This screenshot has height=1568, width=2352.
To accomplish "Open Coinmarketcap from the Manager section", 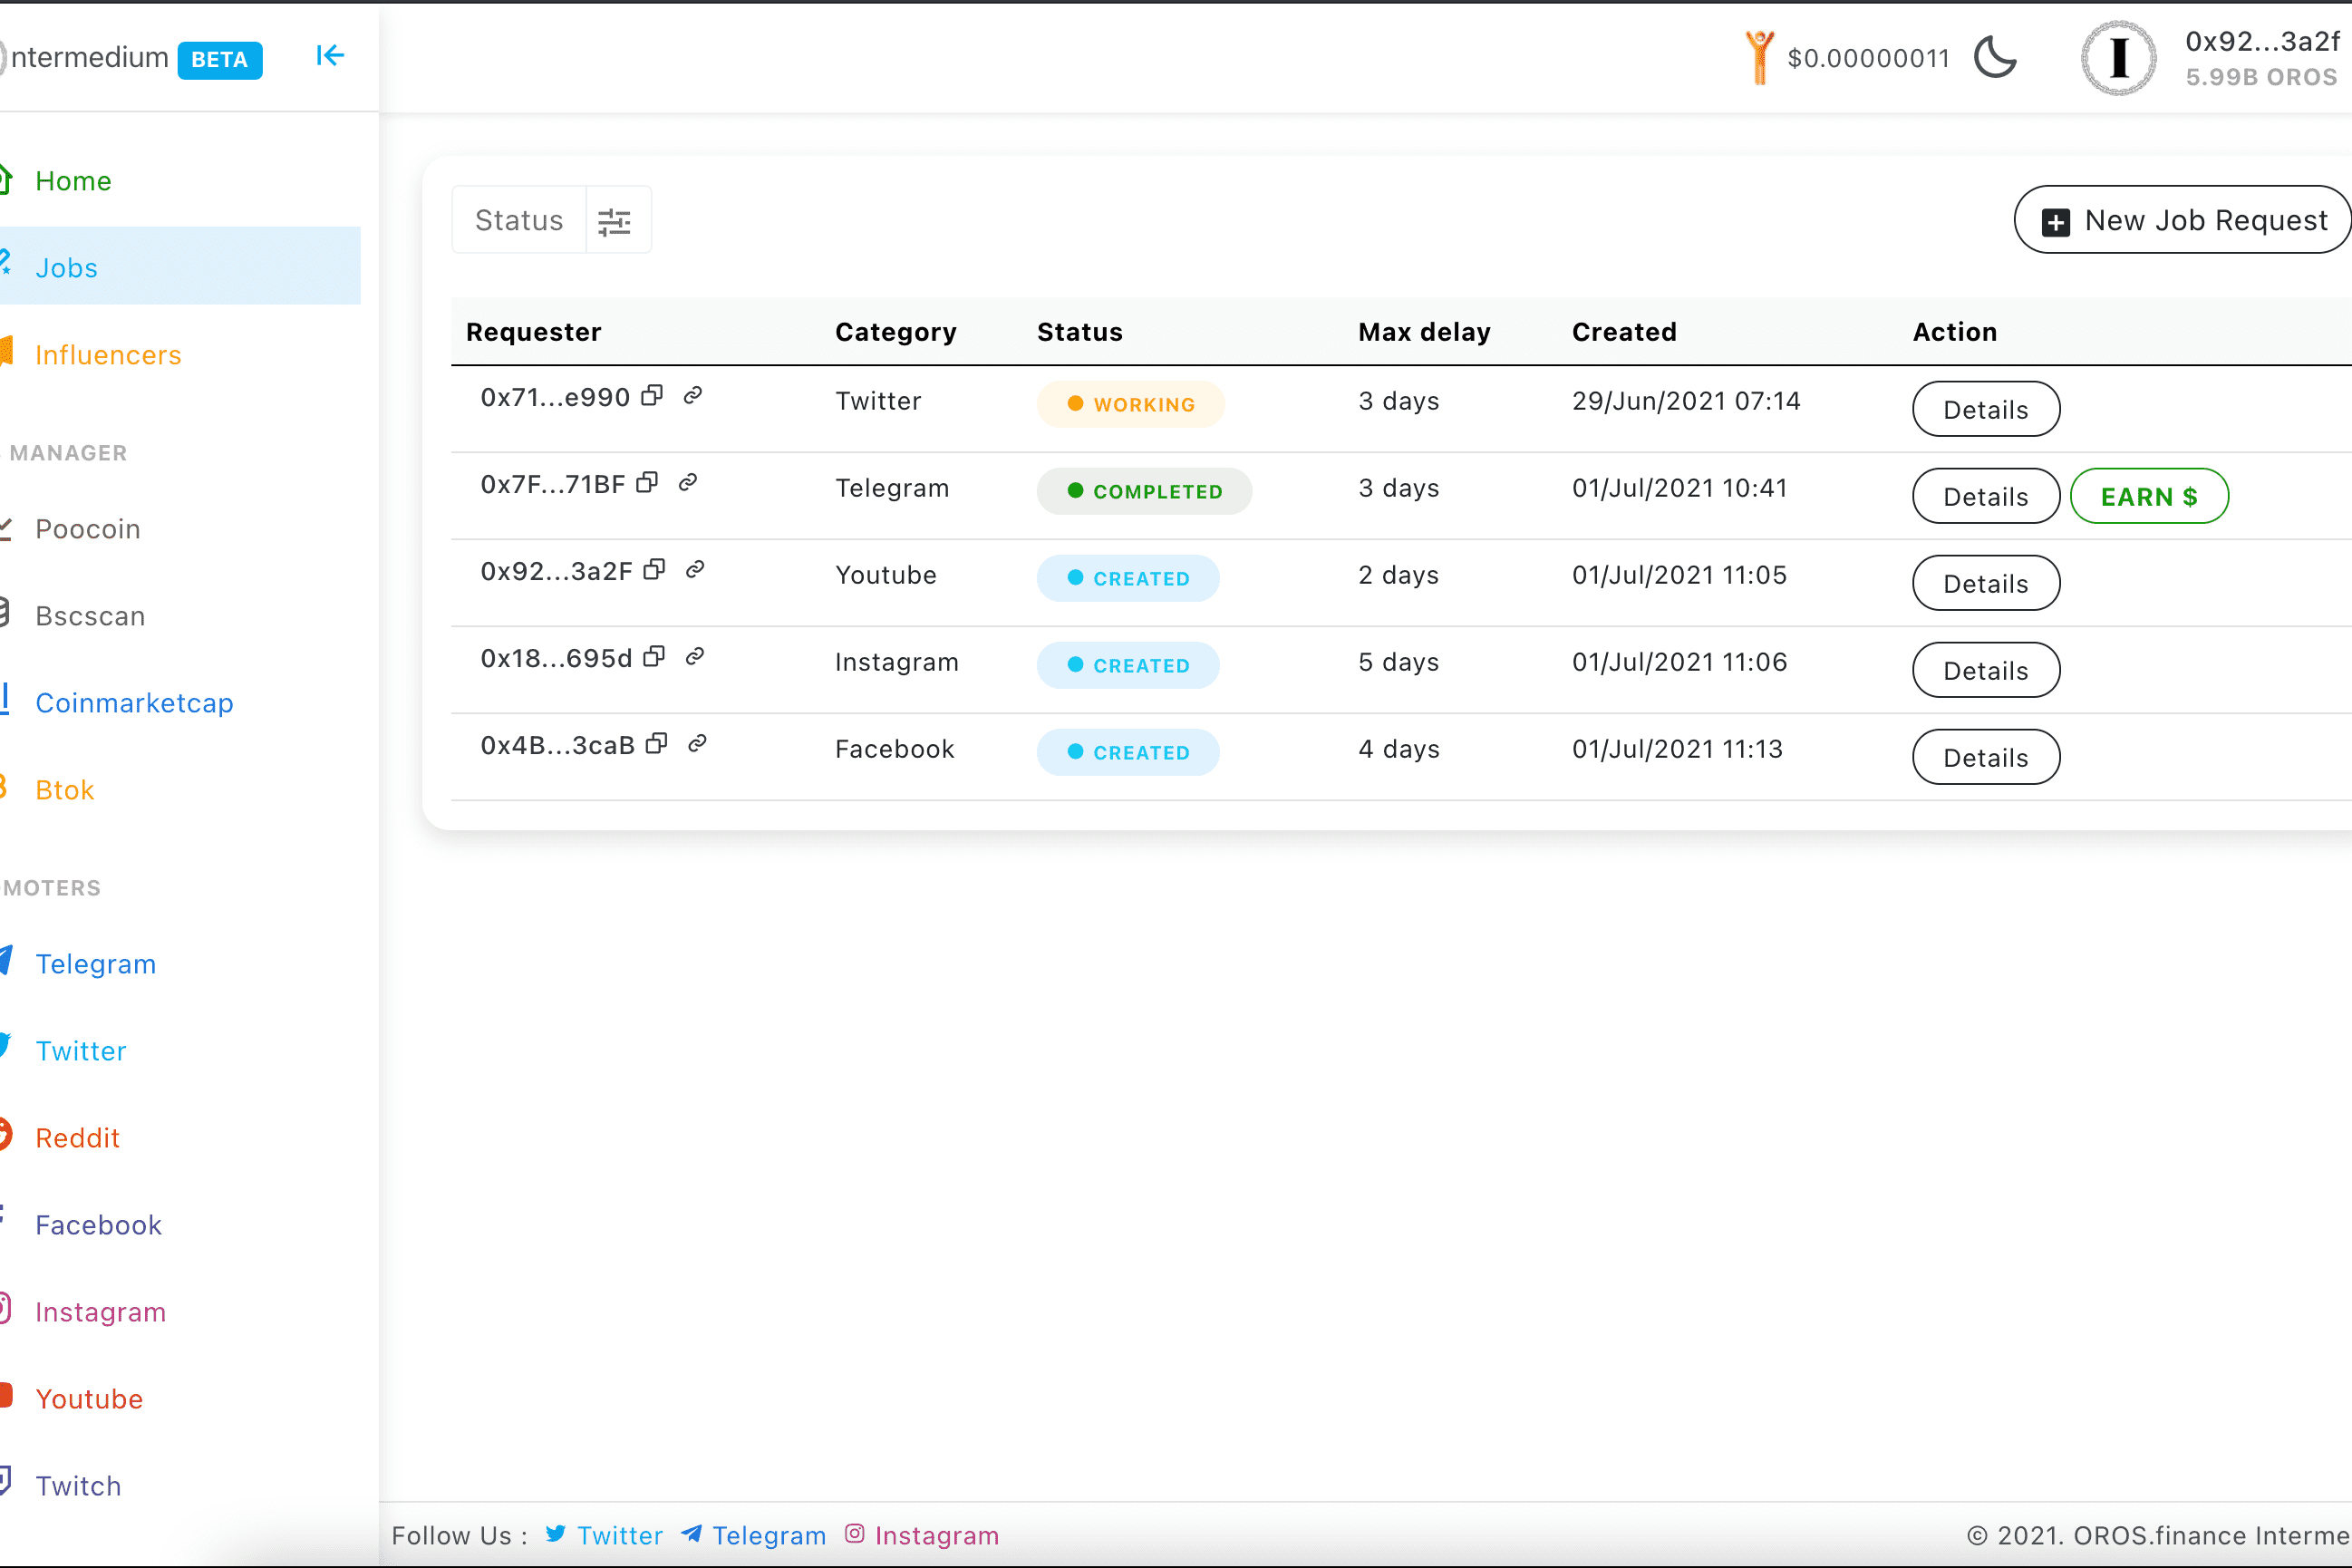I will coord(134,703).
